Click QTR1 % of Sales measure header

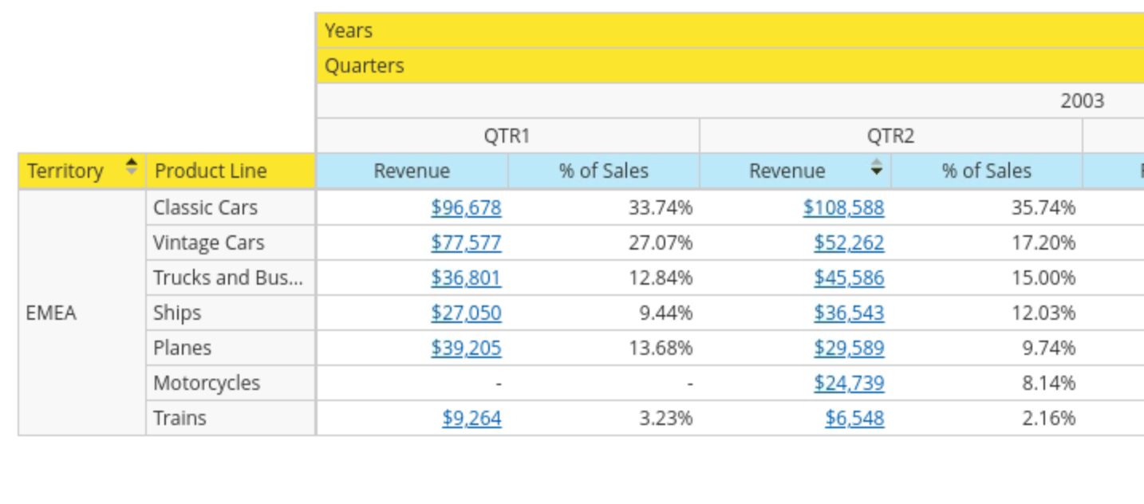click(x=604, y=171)
